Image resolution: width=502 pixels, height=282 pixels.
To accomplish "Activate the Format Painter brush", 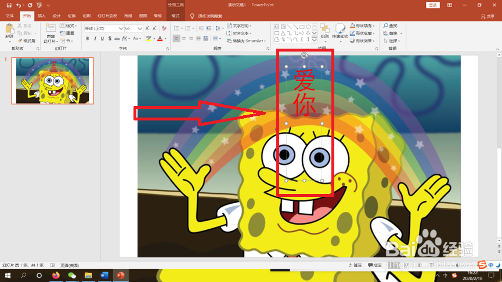I will click(x=27, y=41).
